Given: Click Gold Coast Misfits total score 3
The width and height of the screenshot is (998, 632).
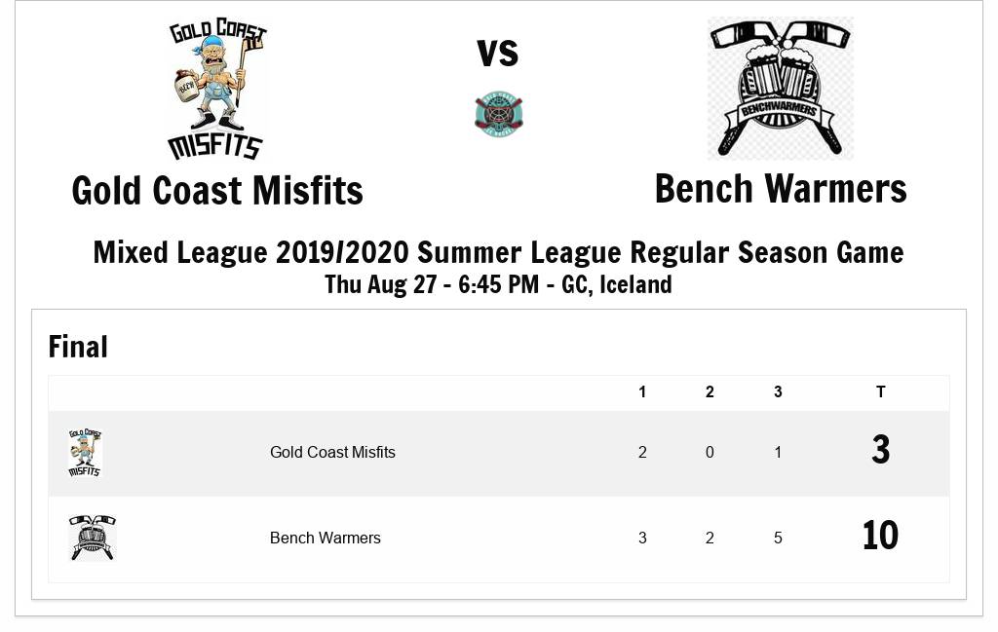Looking at the screenshot, I should 880,450.
